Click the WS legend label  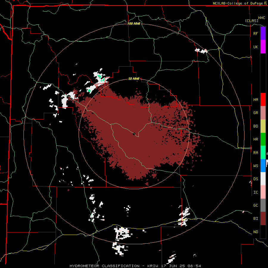[255, 166]
